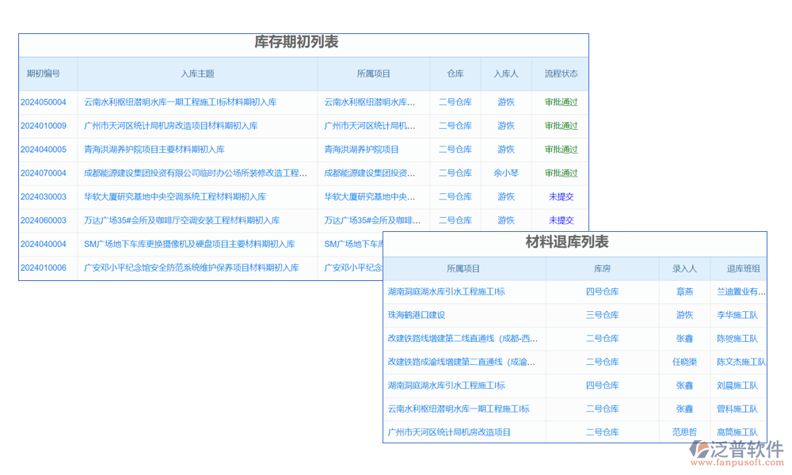The image size is (792, 475).
Task: Sort by the 期初编号 column header
Action: (44, 74)
